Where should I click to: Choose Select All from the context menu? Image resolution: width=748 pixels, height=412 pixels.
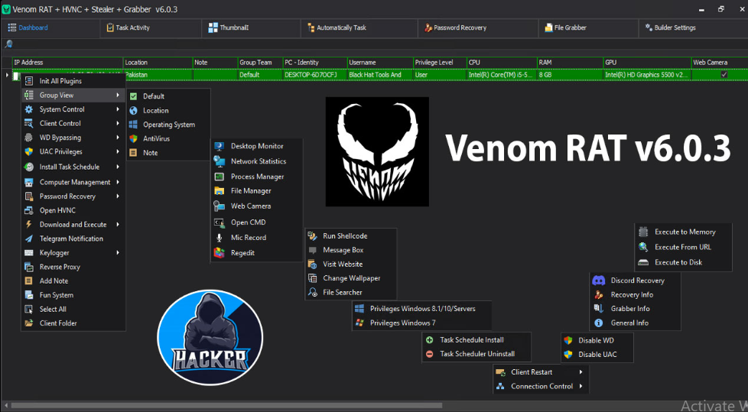pyautogui.click(x=53, y=310)
